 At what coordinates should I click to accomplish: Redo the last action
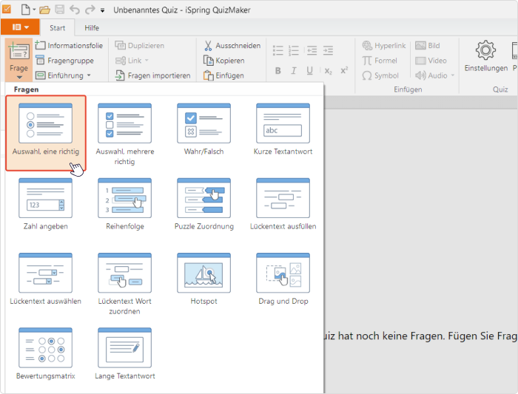(90, 10)
